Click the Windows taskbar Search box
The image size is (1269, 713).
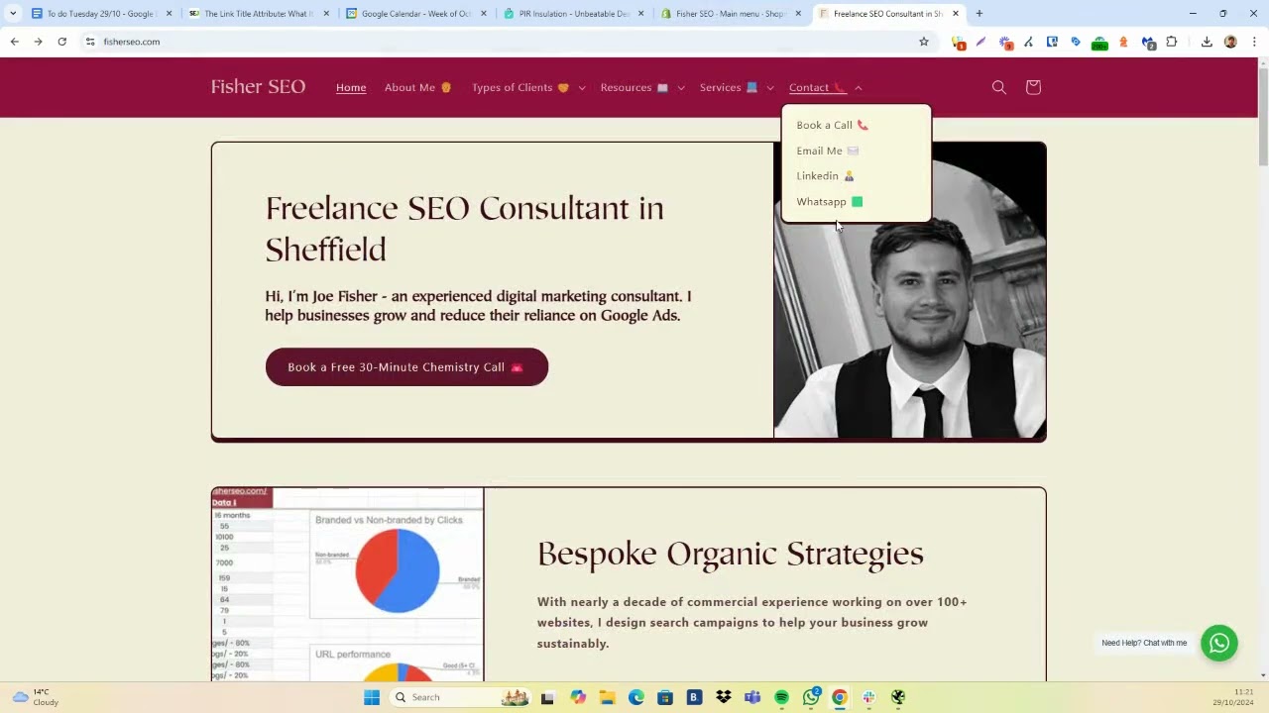459,697
